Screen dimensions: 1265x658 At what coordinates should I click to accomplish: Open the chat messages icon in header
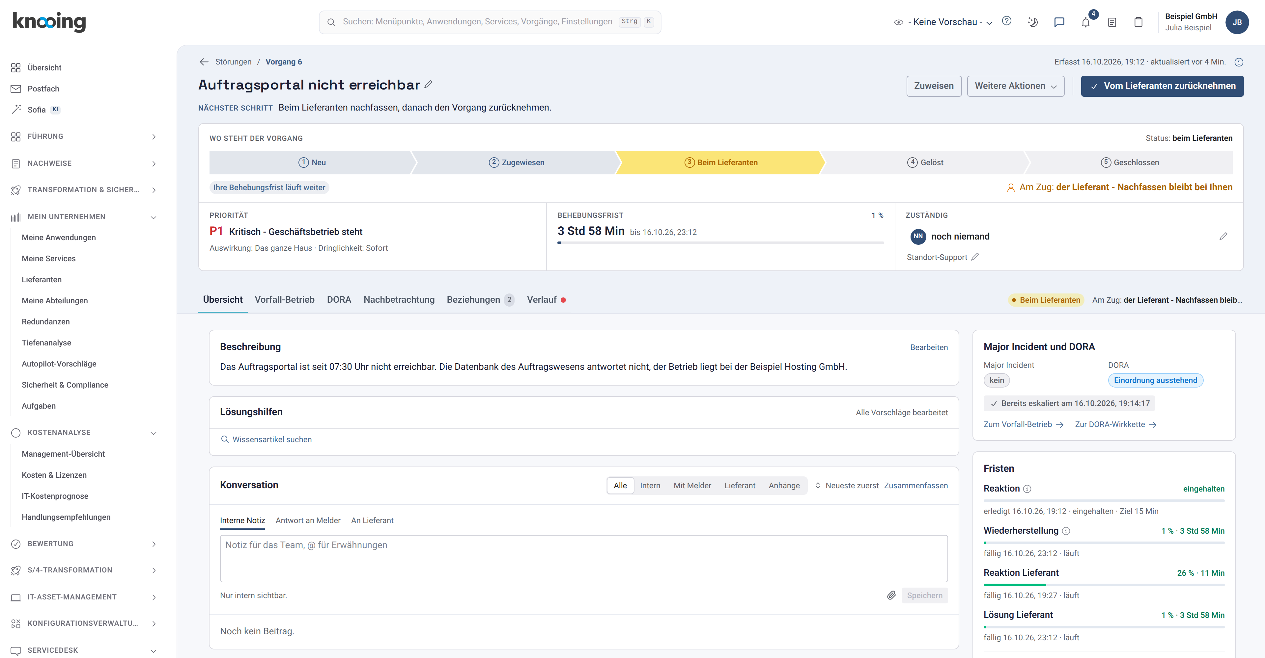pyautogui.click(x=1059, y=22)
